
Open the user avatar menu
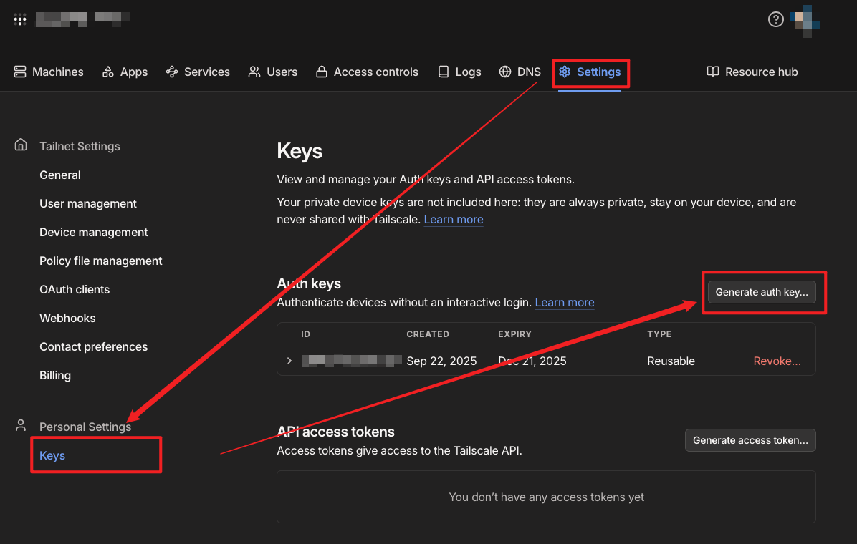coord(805,21)
